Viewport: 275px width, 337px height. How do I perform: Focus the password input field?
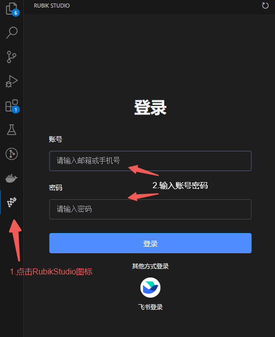pyautogui.click(x=150, y=209)
